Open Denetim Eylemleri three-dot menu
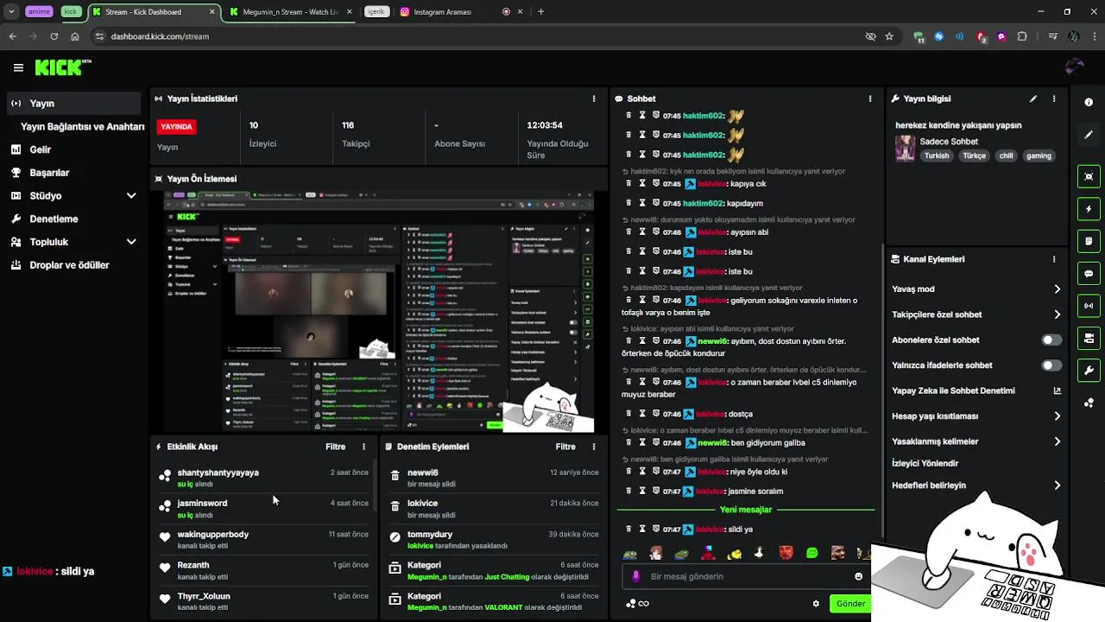 coord(594,447)
